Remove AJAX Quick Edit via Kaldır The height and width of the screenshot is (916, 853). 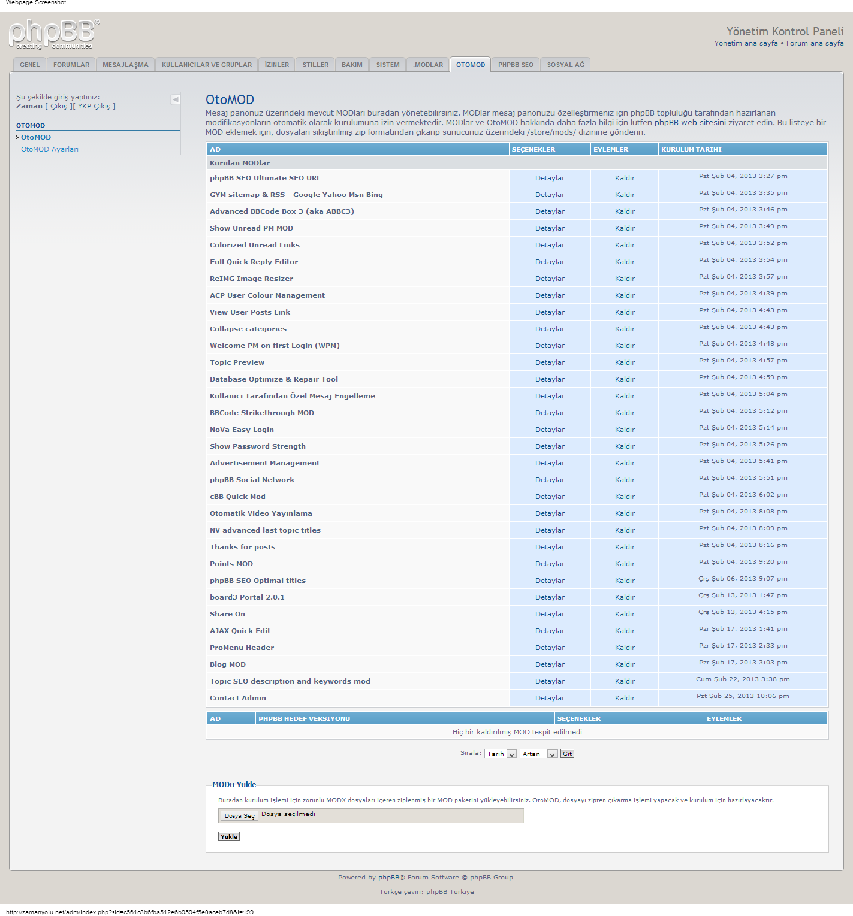[x=625, y=631]
